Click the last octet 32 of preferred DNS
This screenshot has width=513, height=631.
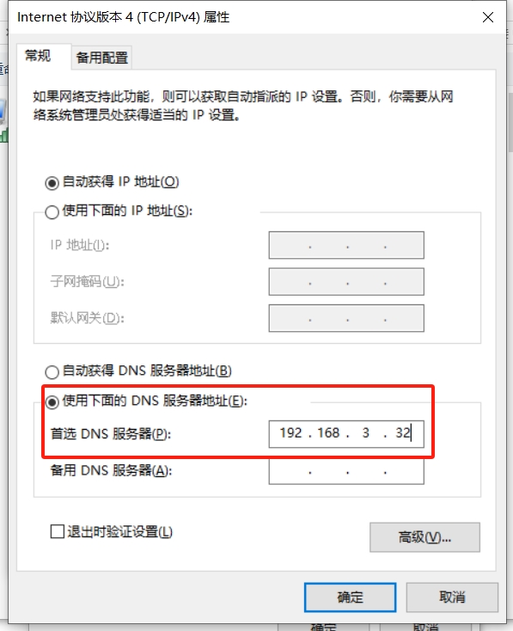tap(402, 433)
